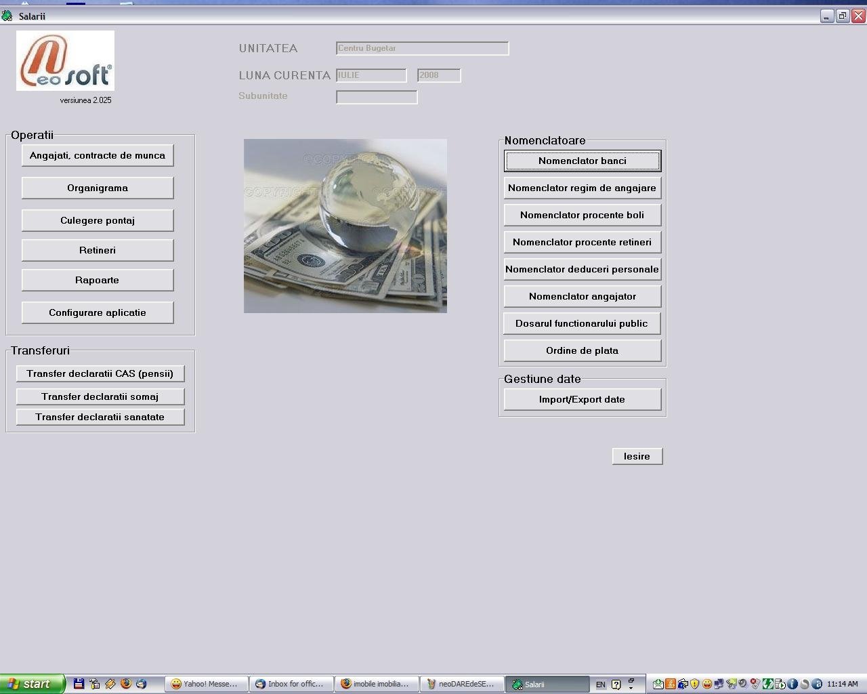This screenshot has width=867, height=694.
Task: Open Nomenclator procente boli
Action: pyautogui.click(x=583, y=215)
